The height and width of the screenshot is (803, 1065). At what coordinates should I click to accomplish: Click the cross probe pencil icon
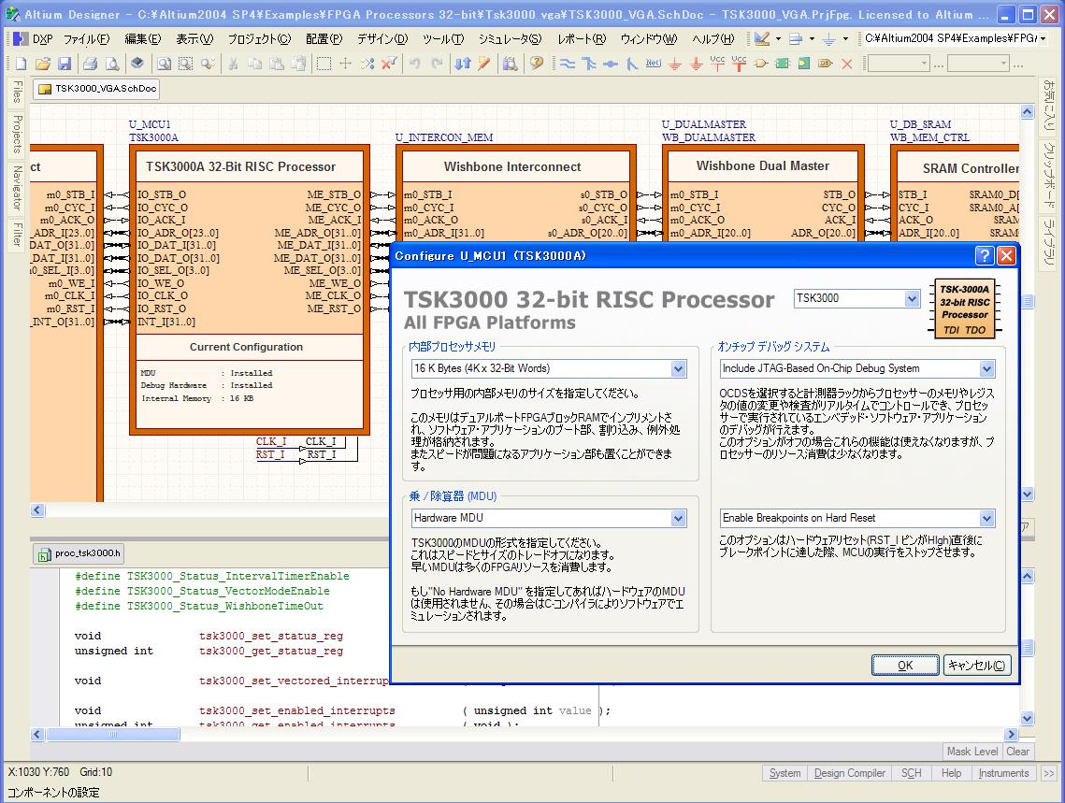483,64
